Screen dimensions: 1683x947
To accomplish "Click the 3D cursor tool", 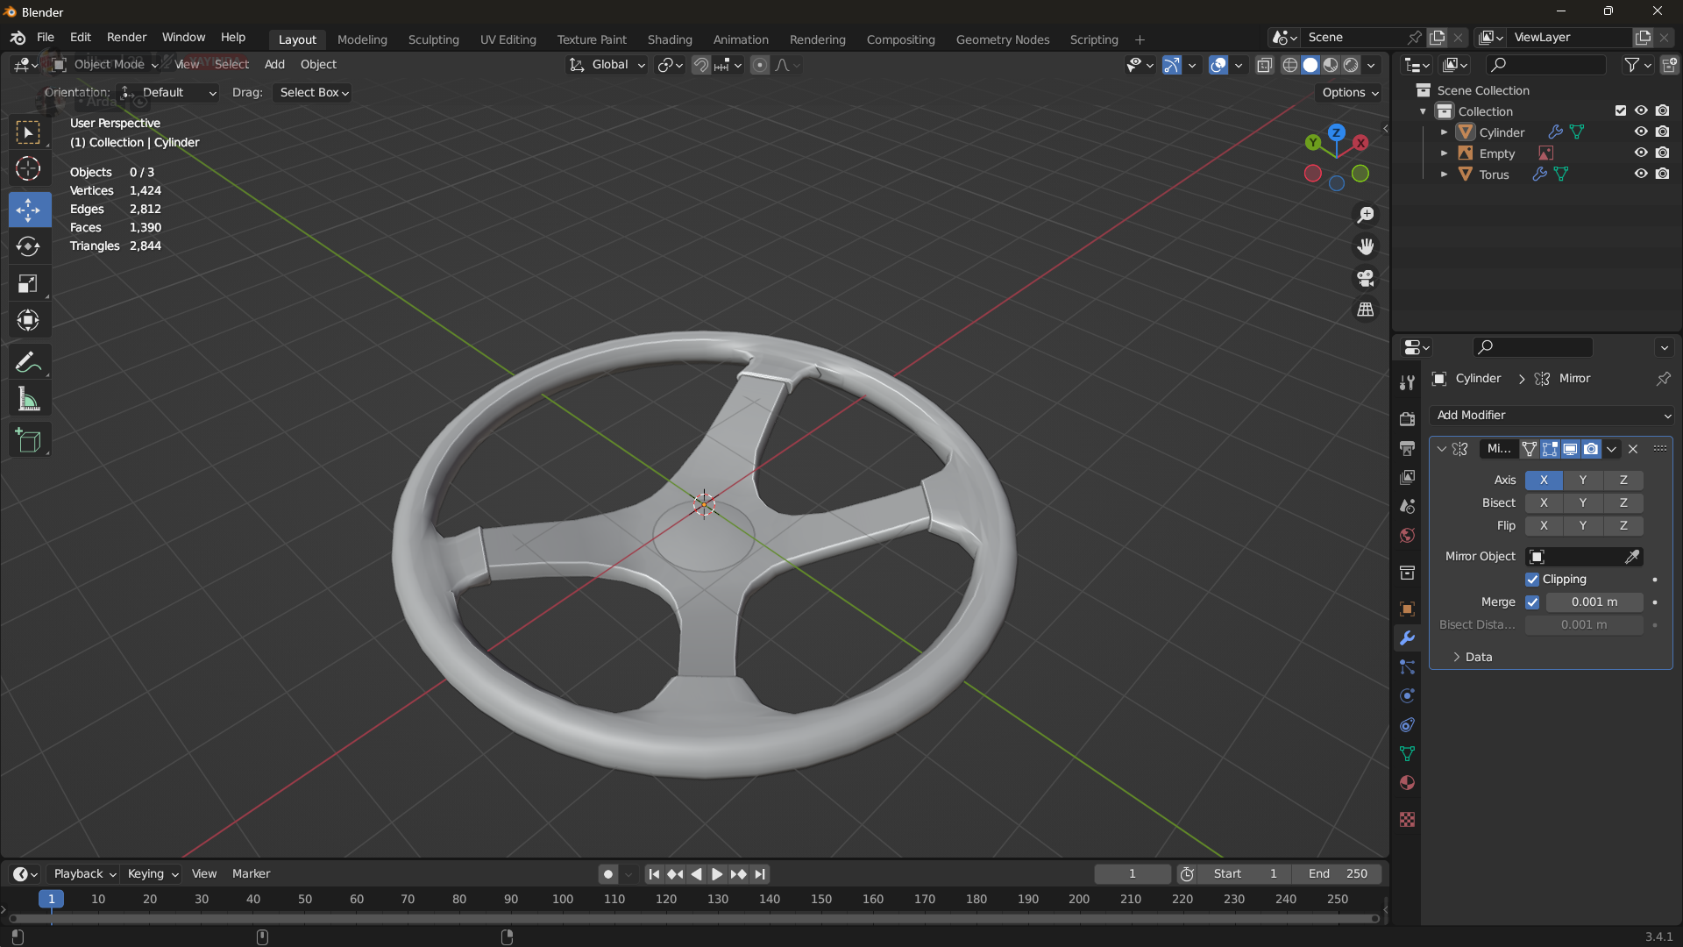I will (28, 168).
